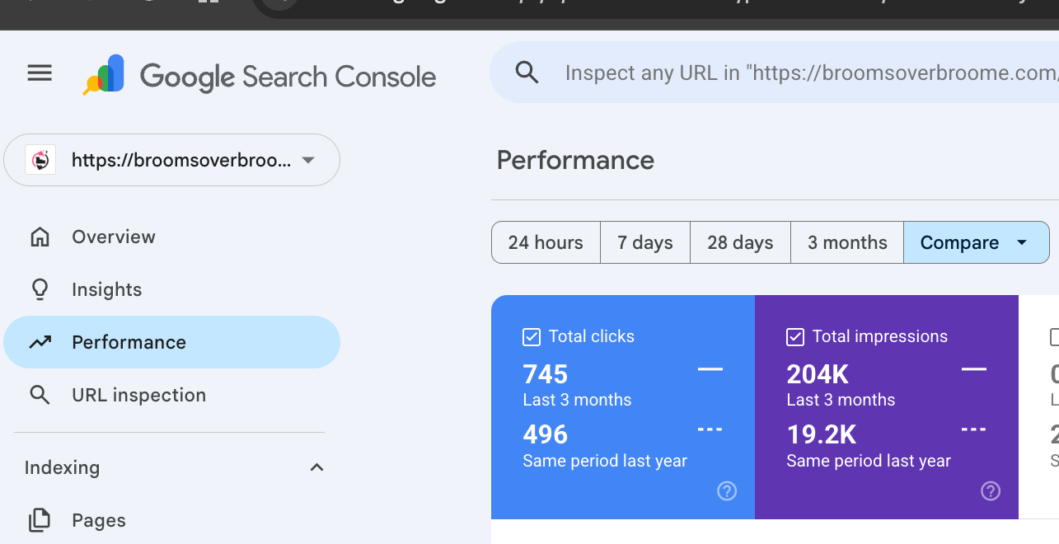1059x544 pixels.
Task: Click the Indexing section heading
Action: coord(62,467)
